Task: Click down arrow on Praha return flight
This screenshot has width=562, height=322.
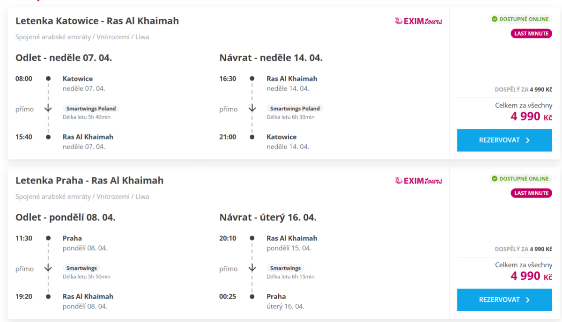Action: (252, 268)
